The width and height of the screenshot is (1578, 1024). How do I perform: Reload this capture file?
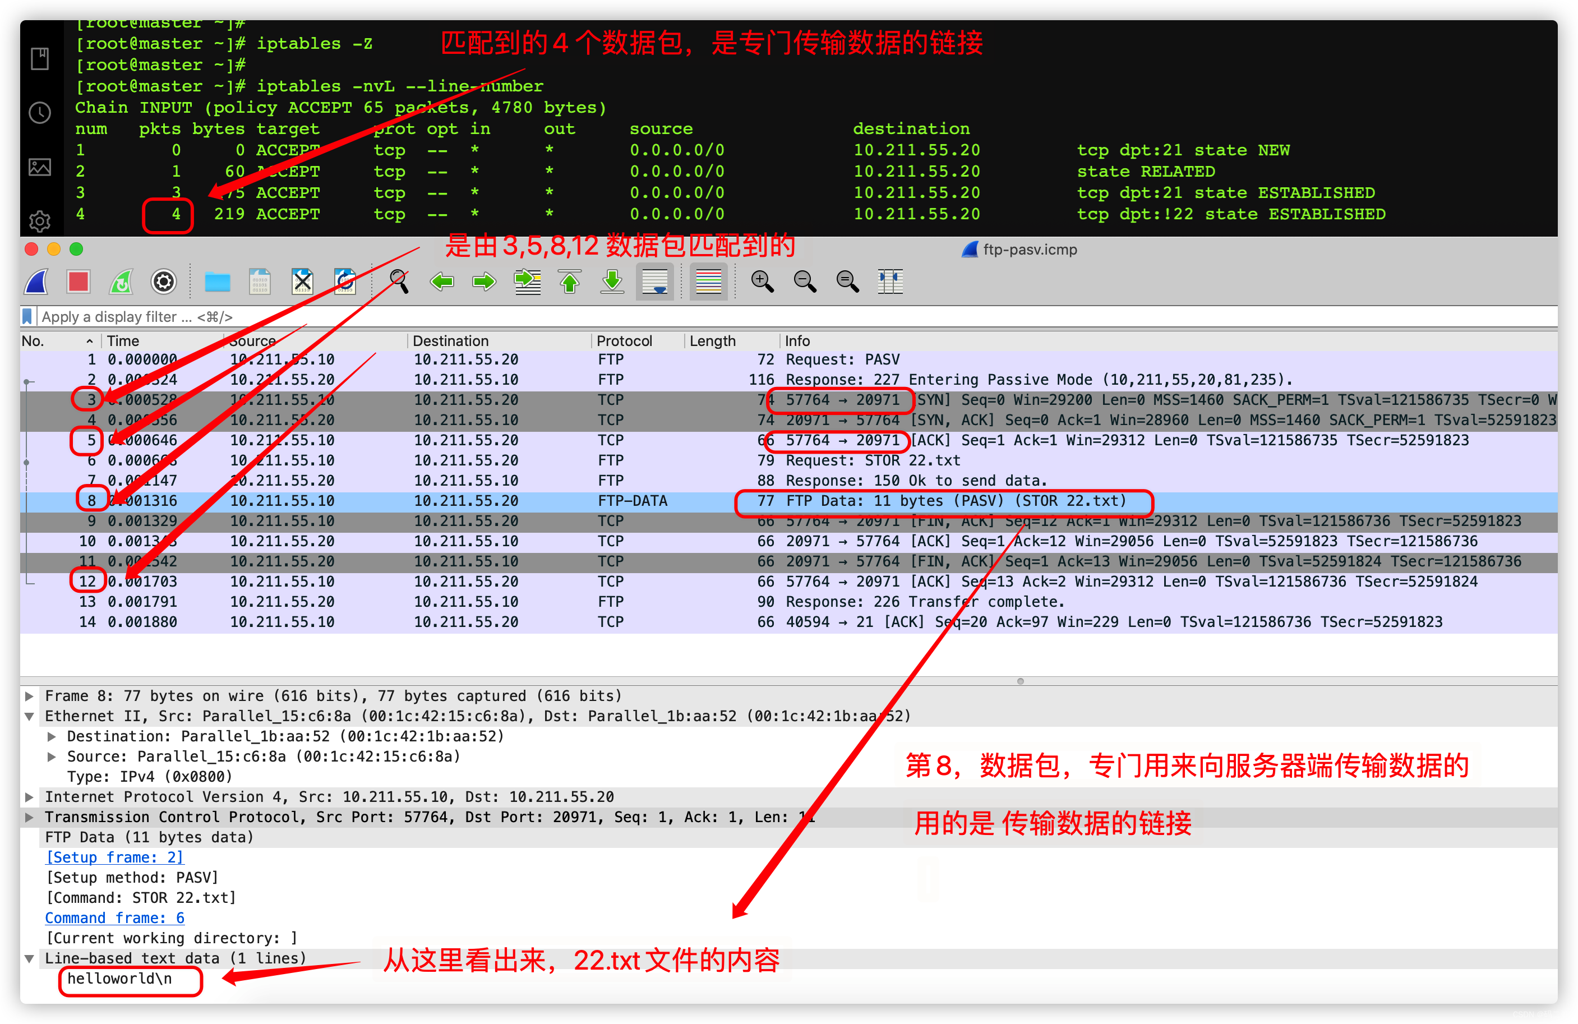coord(345,282)
